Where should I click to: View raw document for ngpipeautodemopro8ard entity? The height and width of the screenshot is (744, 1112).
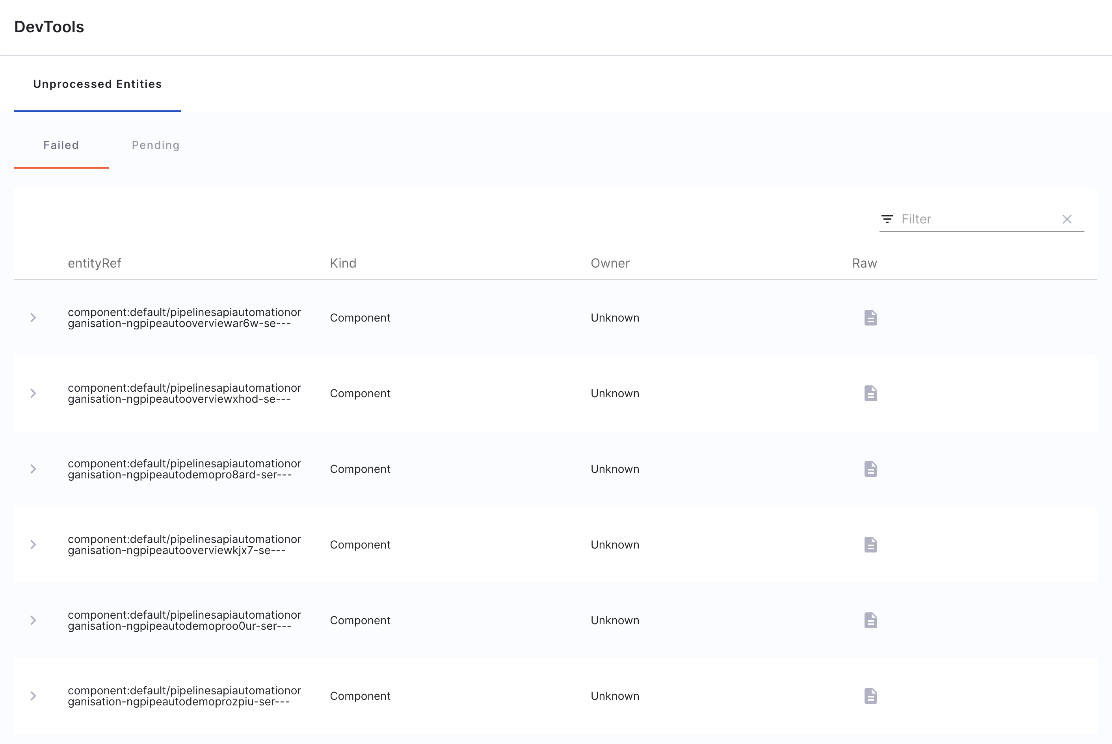870,469
